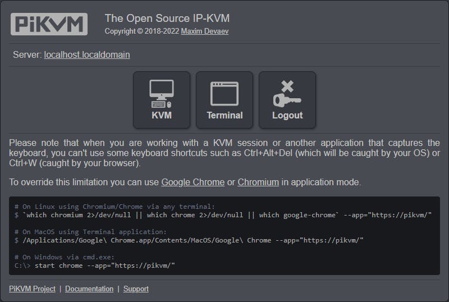Viewport: 449px width, 302px height.
Task: Click the '# On Windows via cmd.exe' comment
Action: (x=65, y=257)
